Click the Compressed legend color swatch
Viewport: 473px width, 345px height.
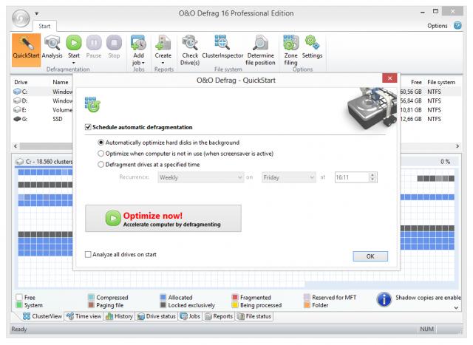coord(91,298)
